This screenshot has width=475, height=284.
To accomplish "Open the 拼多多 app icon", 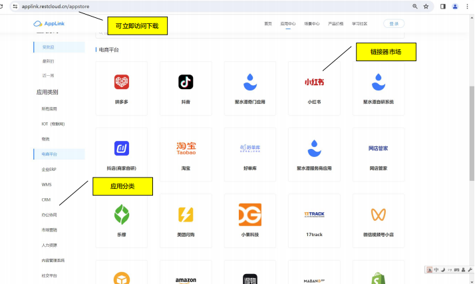I will 122,82.
